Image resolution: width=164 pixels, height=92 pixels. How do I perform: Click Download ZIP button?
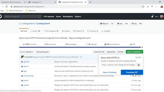point(132,72)
